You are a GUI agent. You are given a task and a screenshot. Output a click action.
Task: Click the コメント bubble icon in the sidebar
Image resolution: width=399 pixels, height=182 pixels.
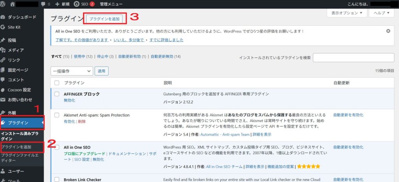pos(3,80)
